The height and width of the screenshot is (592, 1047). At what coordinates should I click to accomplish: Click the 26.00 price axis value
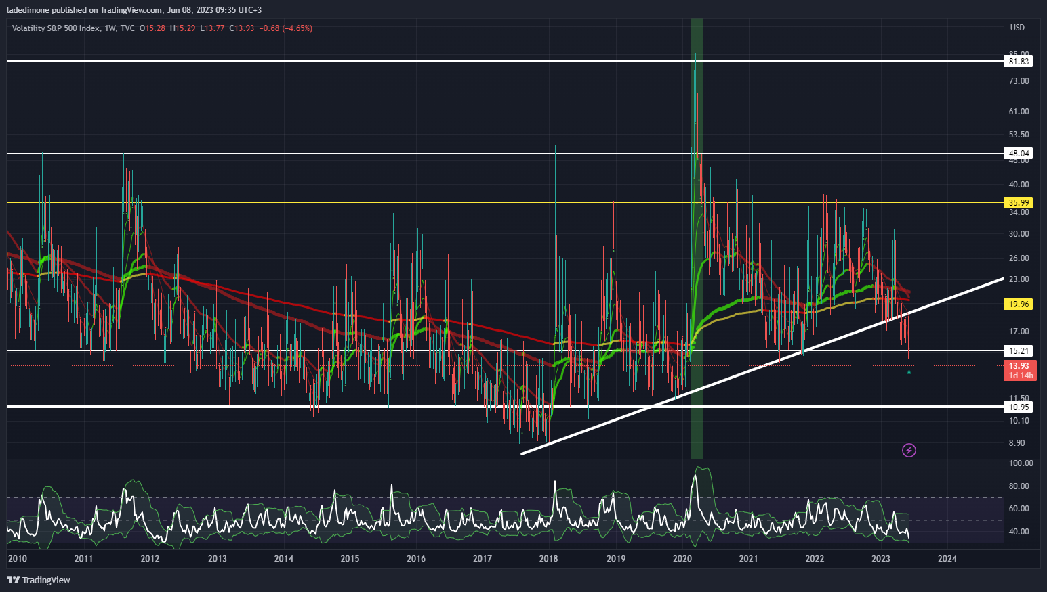[x=1019, y=258]
